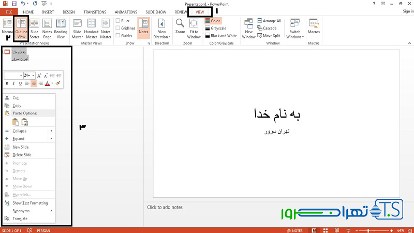
Task: Click the Zoom magnifier icon
Action: [180, 26]
